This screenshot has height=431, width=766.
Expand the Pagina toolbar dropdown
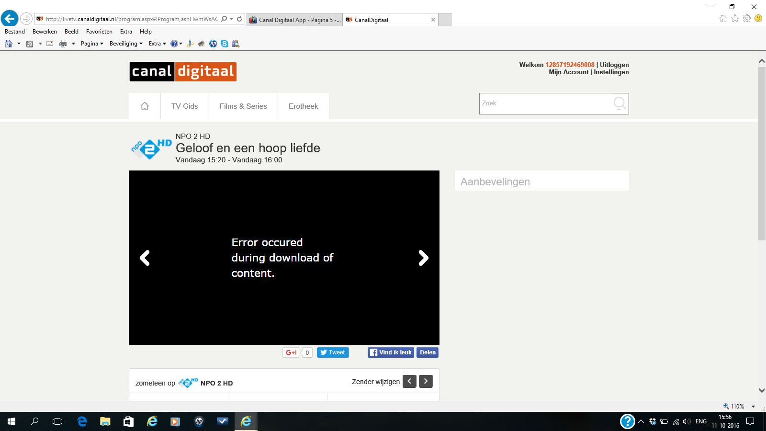click(92, 44)
